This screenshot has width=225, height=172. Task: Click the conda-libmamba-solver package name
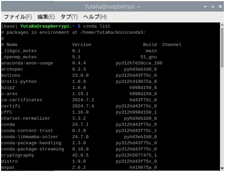30,137
